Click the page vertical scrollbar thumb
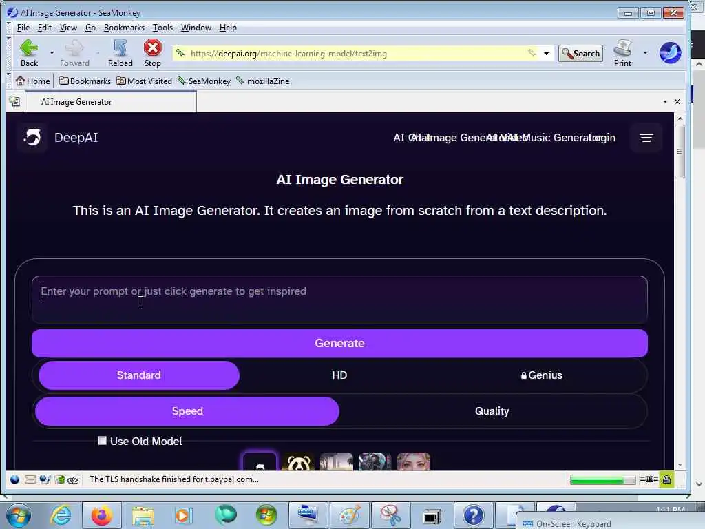Image resolution: width=705 pixels, height=529 pixels. [x=680, y=152]
